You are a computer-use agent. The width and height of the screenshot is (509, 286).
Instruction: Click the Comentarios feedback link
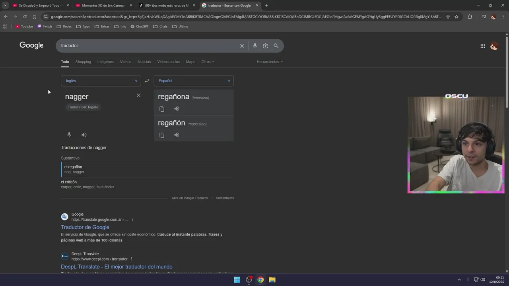click(225, 198)
